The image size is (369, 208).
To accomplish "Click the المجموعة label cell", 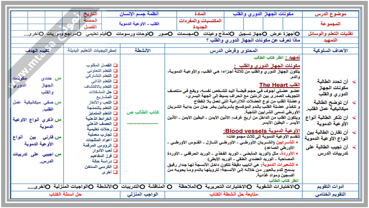I will (x=330, y=24).
